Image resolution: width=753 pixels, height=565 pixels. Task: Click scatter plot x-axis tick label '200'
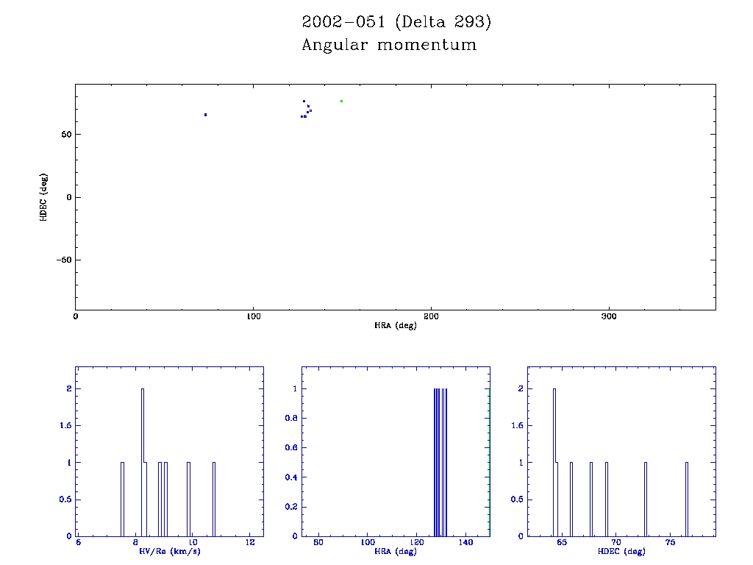[431, 316]
